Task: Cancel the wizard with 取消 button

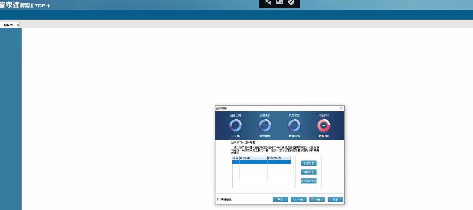Action: click(x=335, y=200)
